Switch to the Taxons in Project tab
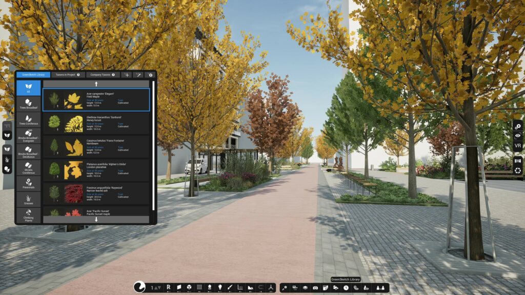This screenshot has width=525, height=295. (x=68, y=75)
